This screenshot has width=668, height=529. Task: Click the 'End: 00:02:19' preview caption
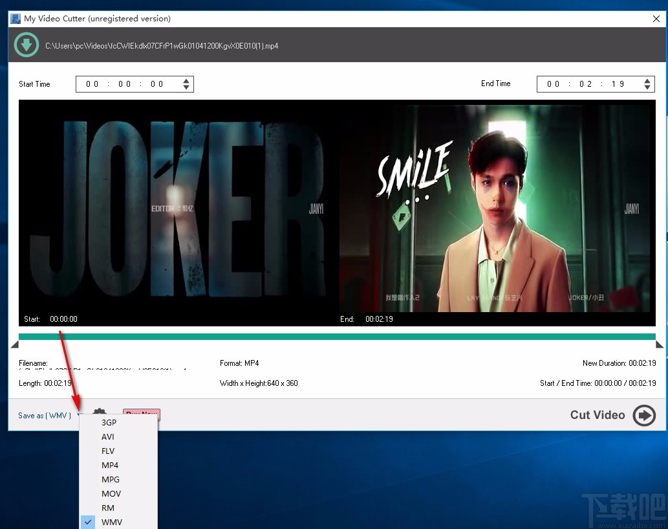point(367,319)
